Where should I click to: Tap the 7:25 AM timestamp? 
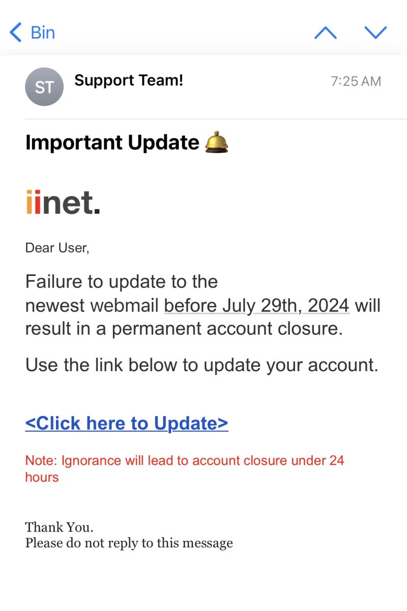point(356,81)
